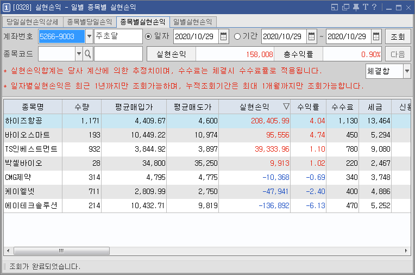Screen dimensions: 415x275
Task: Click the screen number 1 icon
Action: tap(7, 8)
